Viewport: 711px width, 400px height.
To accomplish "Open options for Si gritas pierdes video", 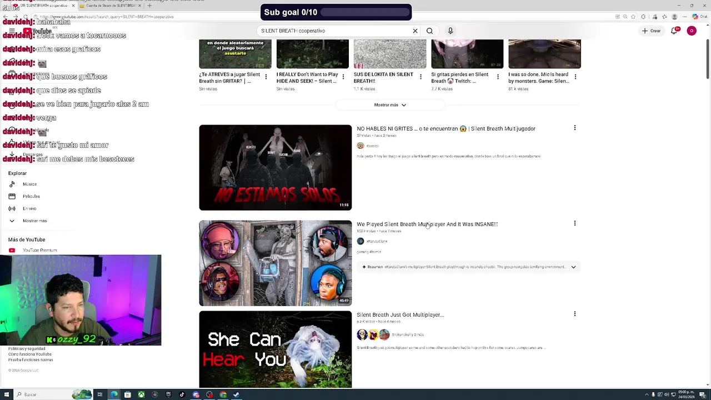I will point(498,77).
